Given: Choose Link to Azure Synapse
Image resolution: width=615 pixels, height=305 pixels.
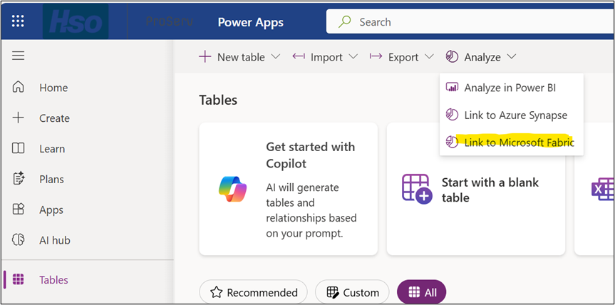Looking at the screenshot, I should (x=515, y=115).
